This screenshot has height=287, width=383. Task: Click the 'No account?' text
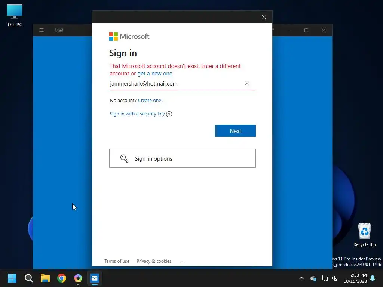pyautogui.click(x=123, y=100)
